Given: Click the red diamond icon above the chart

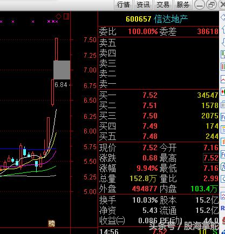Looking at the screenshot, I should point(58,17).
